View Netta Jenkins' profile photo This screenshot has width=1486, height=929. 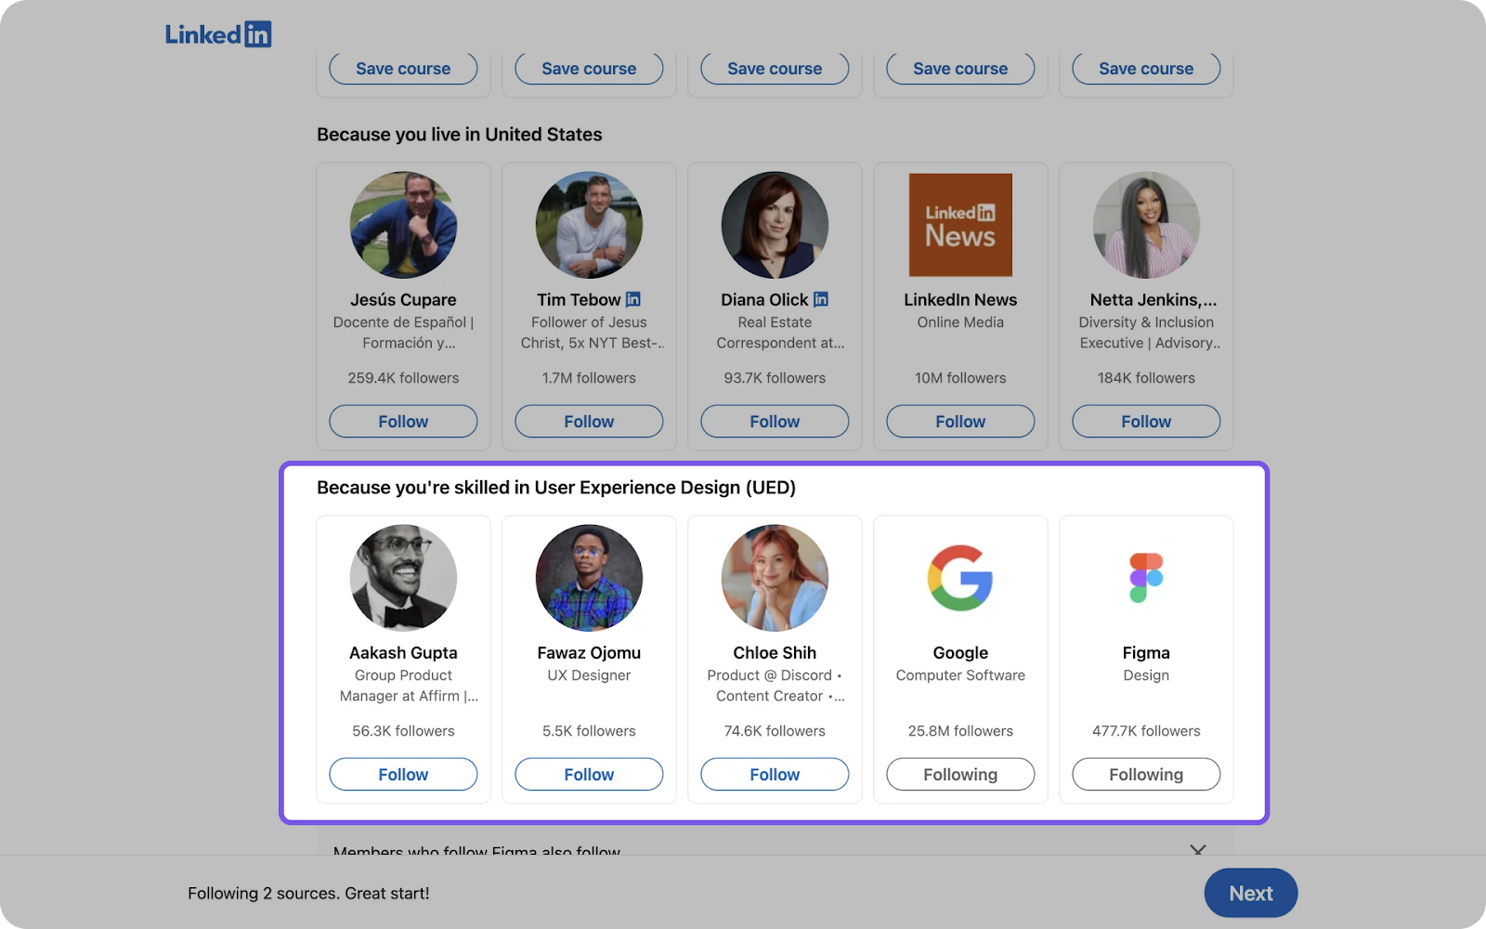point(1146,225)
